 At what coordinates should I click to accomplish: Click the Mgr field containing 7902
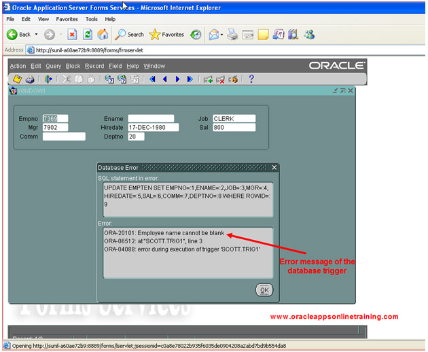point(56,127)
